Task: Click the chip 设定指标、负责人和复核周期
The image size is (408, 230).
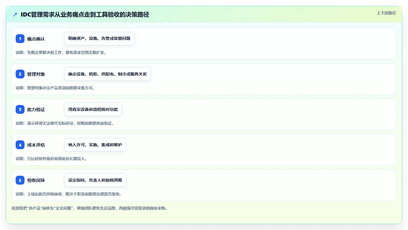Action: pos(95,180)
